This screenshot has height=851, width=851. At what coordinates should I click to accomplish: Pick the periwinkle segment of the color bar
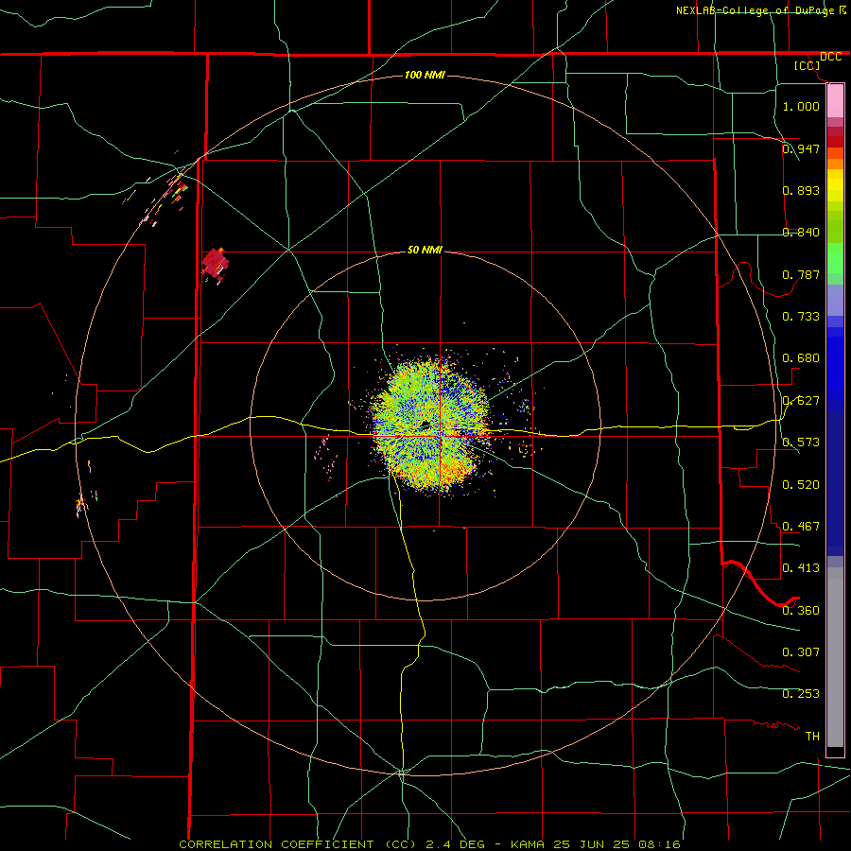[x=835, y=302]
